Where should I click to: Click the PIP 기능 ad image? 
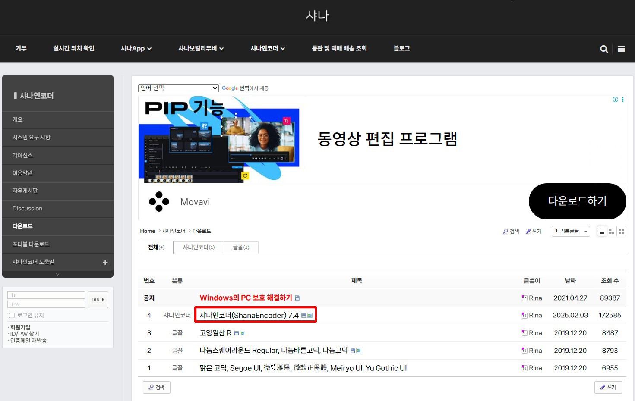221,139
